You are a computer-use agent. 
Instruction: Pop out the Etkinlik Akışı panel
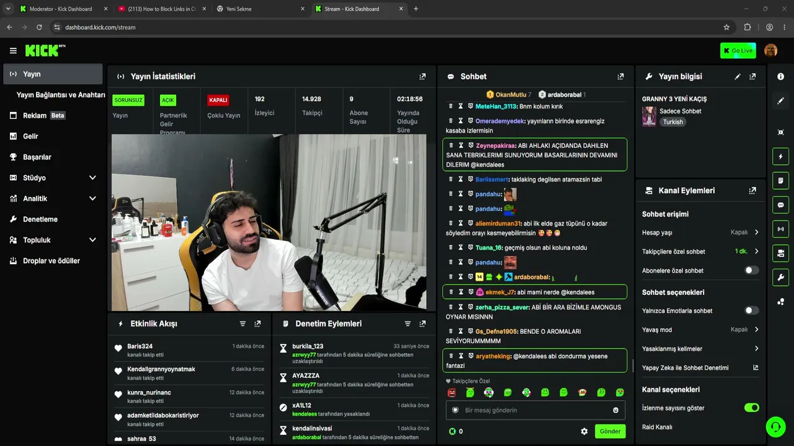(257, 324)
